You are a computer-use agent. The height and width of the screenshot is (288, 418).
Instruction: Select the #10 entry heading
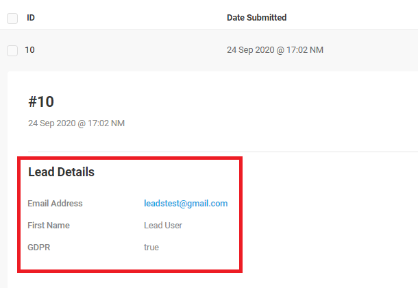(41, 101)
